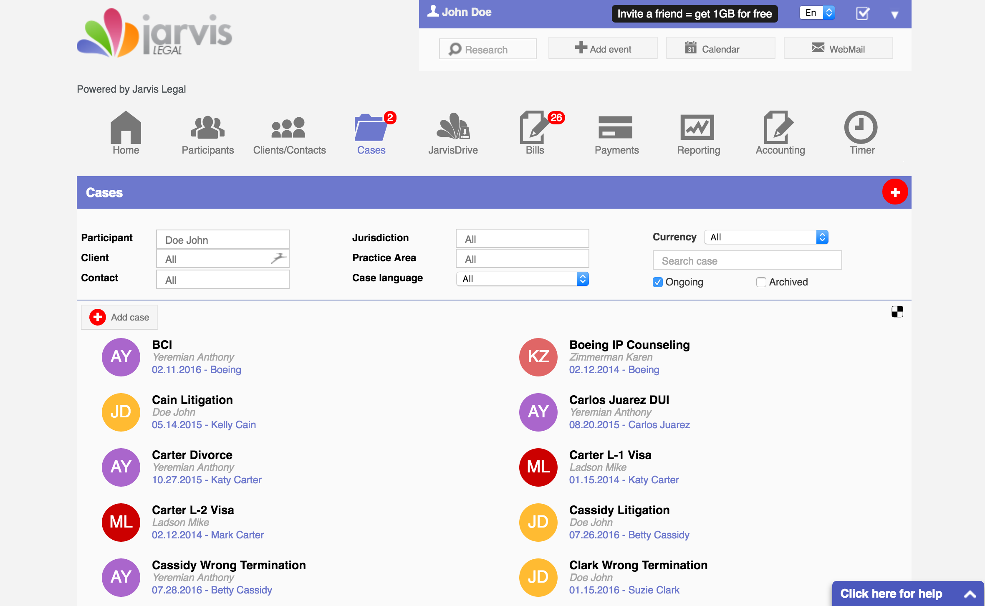
Task: Click the Add case button
Action: coord(119,317)
